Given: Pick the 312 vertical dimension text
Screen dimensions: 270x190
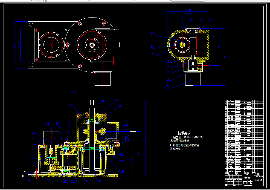Looking at the screenshot, I should [x=19, y=45].
